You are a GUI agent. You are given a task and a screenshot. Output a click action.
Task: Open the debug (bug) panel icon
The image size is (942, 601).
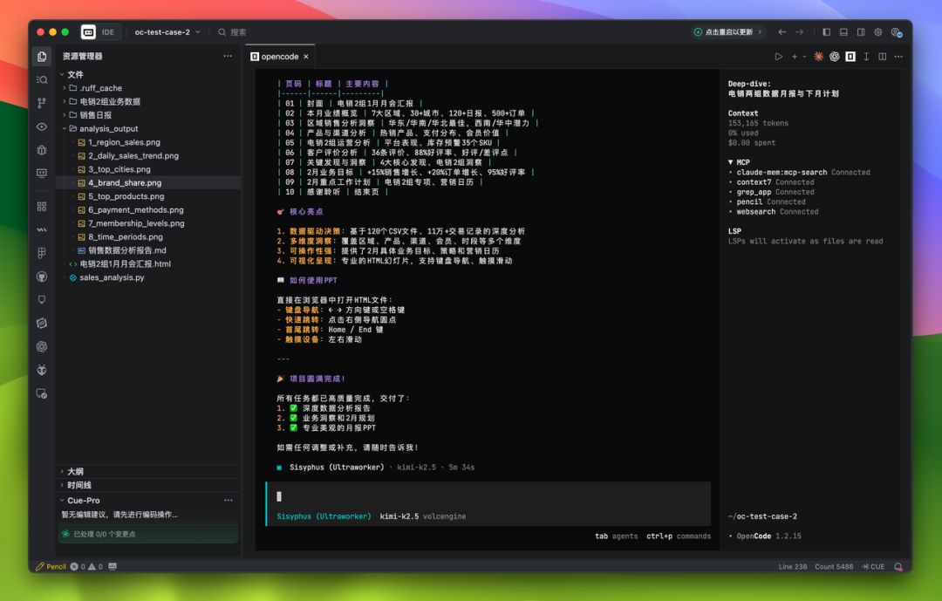click(x=42, y=150)
